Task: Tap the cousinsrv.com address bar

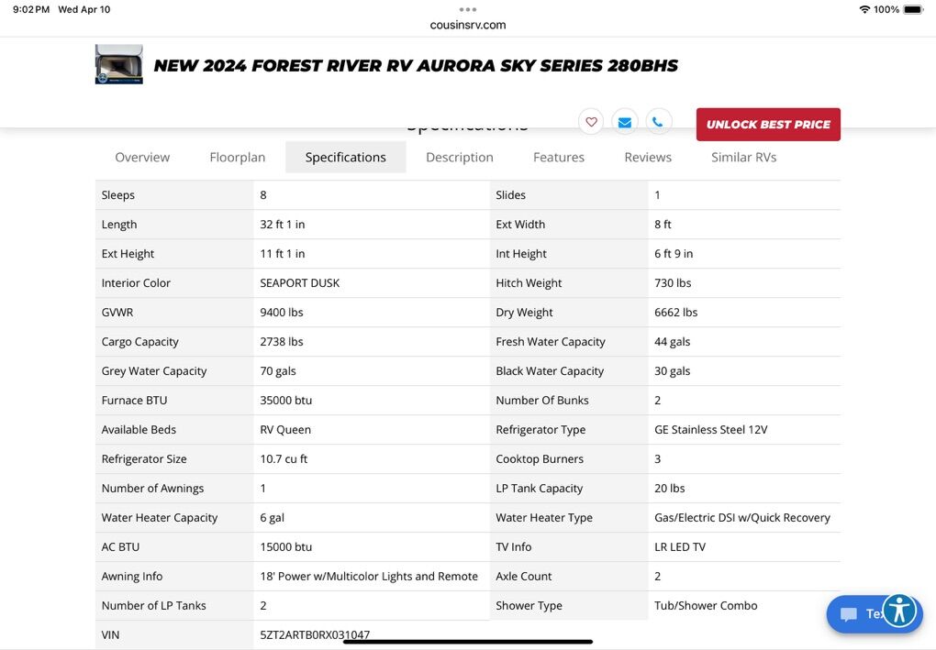Action: pyautogui.click(x=468, y=25)
